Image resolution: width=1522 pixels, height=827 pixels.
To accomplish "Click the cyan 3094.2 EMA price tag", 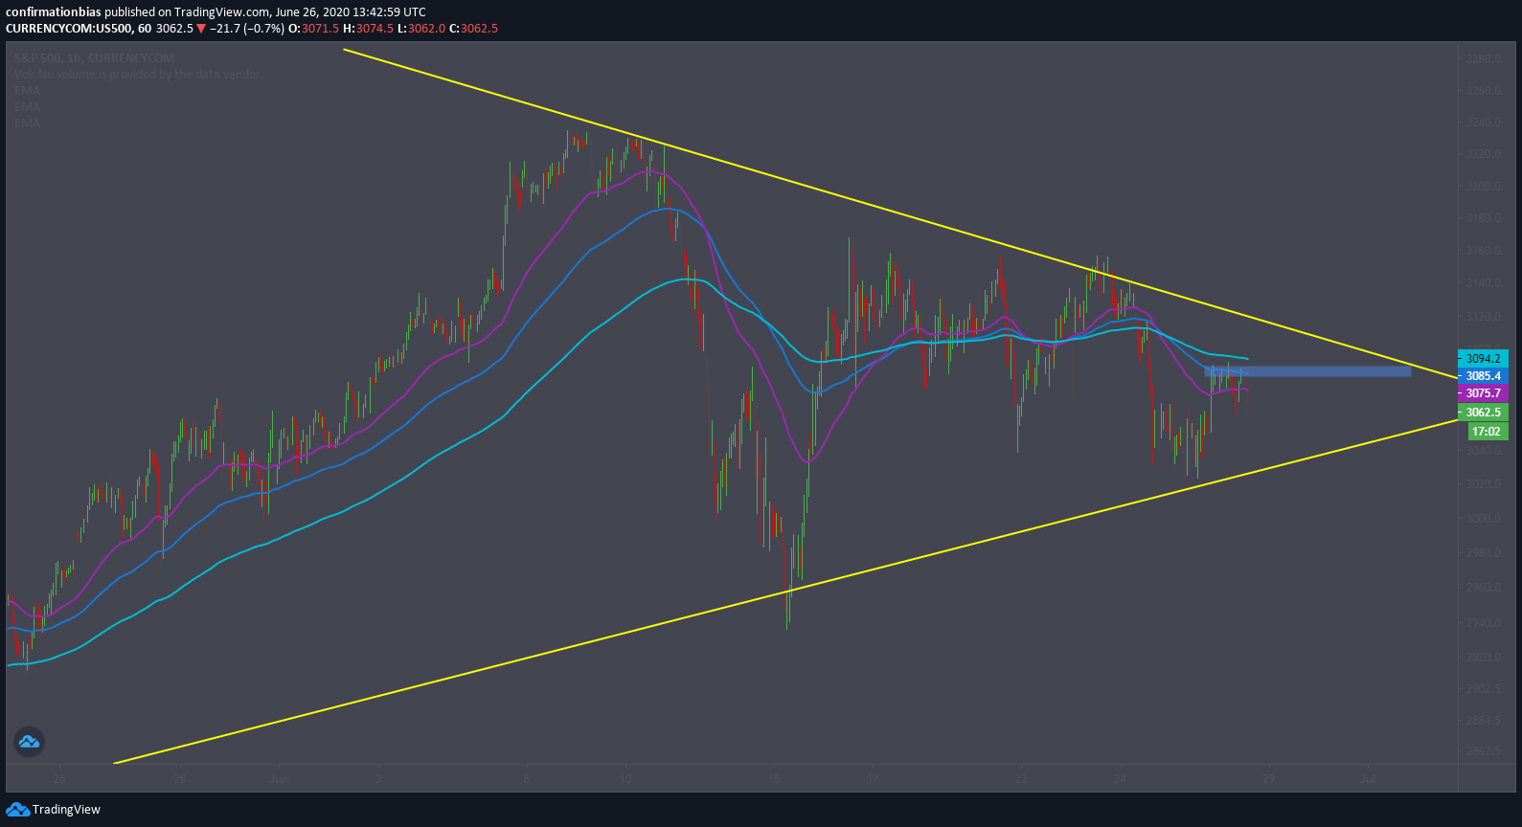I will 1483,359.
